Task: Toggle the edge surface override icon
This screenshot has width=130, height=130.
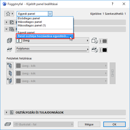Action: coord(10,73)
